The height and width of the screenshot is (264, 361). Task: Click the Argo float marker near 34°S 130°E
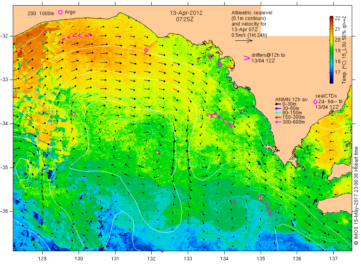point(73,114)
